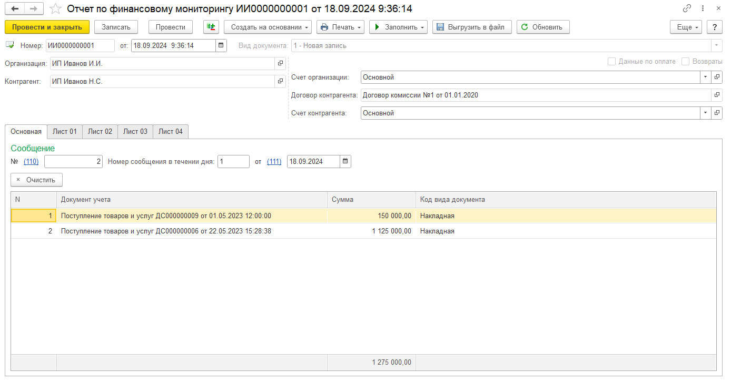This screenshot has height=381, width=731.
Task: Expand the Печать menu
Action: click(340, 27)
